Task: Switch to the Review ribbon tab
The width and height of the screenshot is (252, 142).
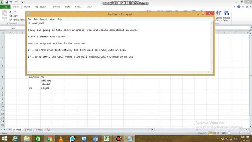Action: tap(78, 7)
